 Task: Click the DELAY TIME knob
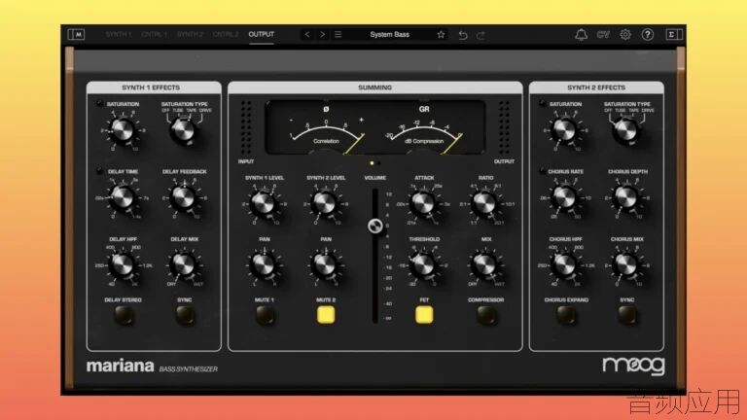tap(123, 197)
